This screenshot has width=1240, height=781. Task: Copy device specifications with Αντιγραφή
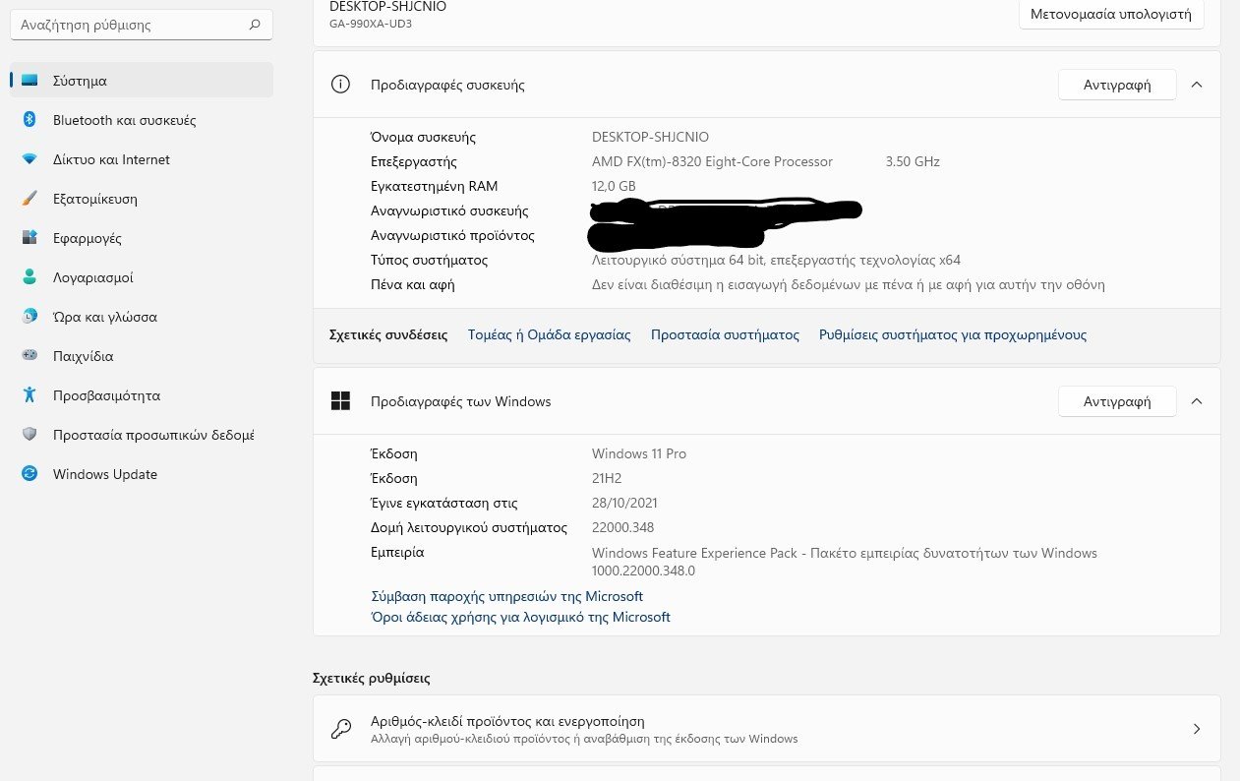tap(1117, 85)
